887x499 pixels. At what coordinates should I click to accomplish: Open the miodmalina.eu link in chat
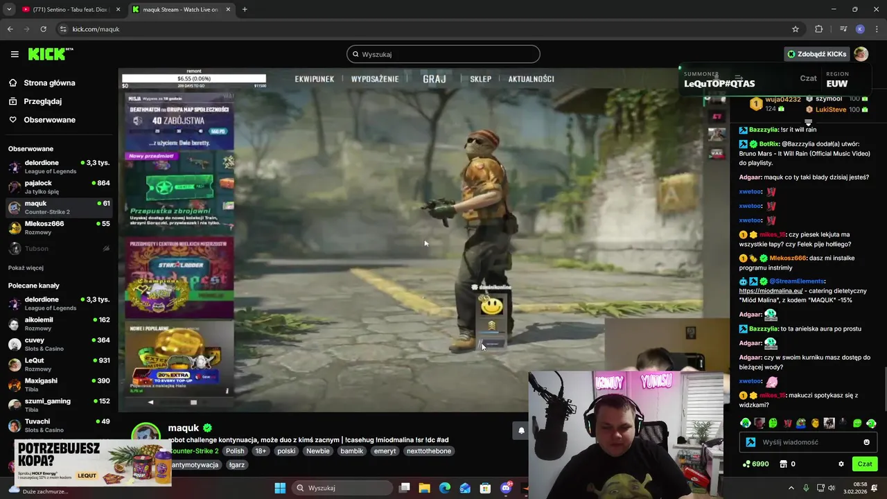pos(771,291)
